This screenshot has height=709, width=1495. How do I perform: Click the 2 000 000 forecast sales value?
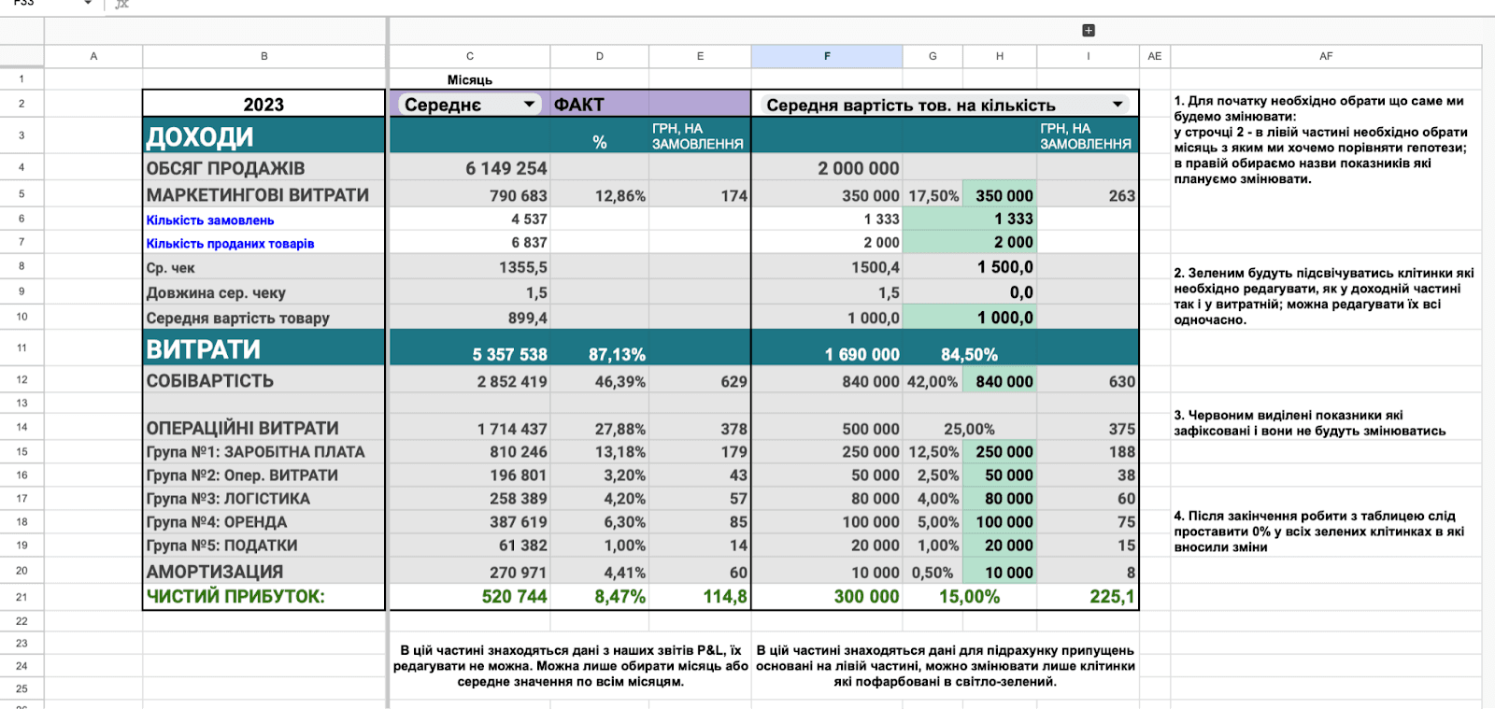pos(827,168)
